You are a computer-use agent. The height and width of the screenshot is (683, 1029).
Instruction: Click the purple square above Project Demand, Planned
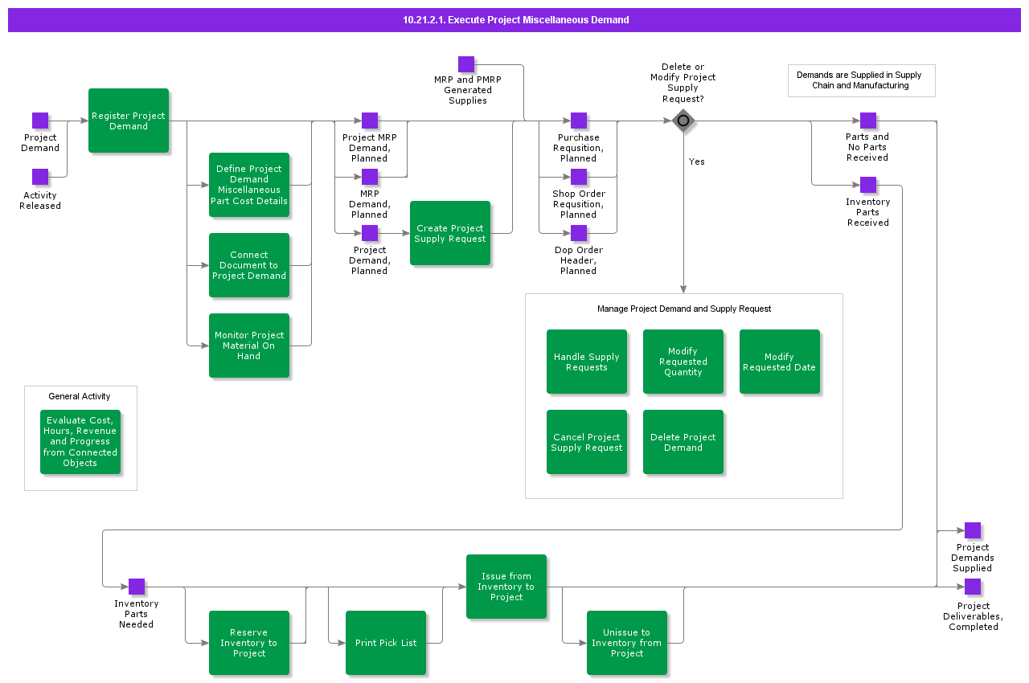[x=370, y=233]
